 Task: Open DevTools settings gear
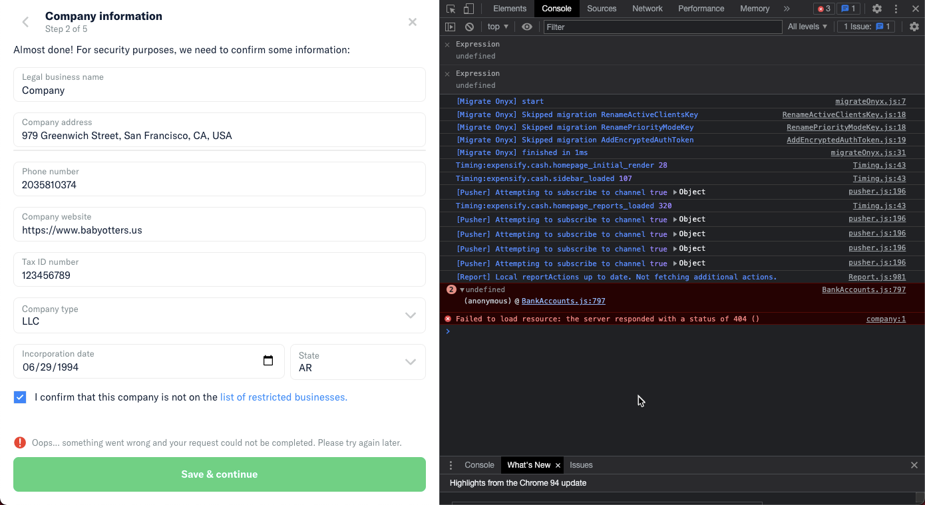(x=877, y=9)
